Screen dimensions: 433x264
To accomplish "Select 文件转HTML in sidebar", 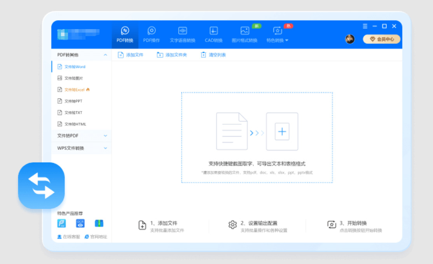I will (x=82, y=124).
